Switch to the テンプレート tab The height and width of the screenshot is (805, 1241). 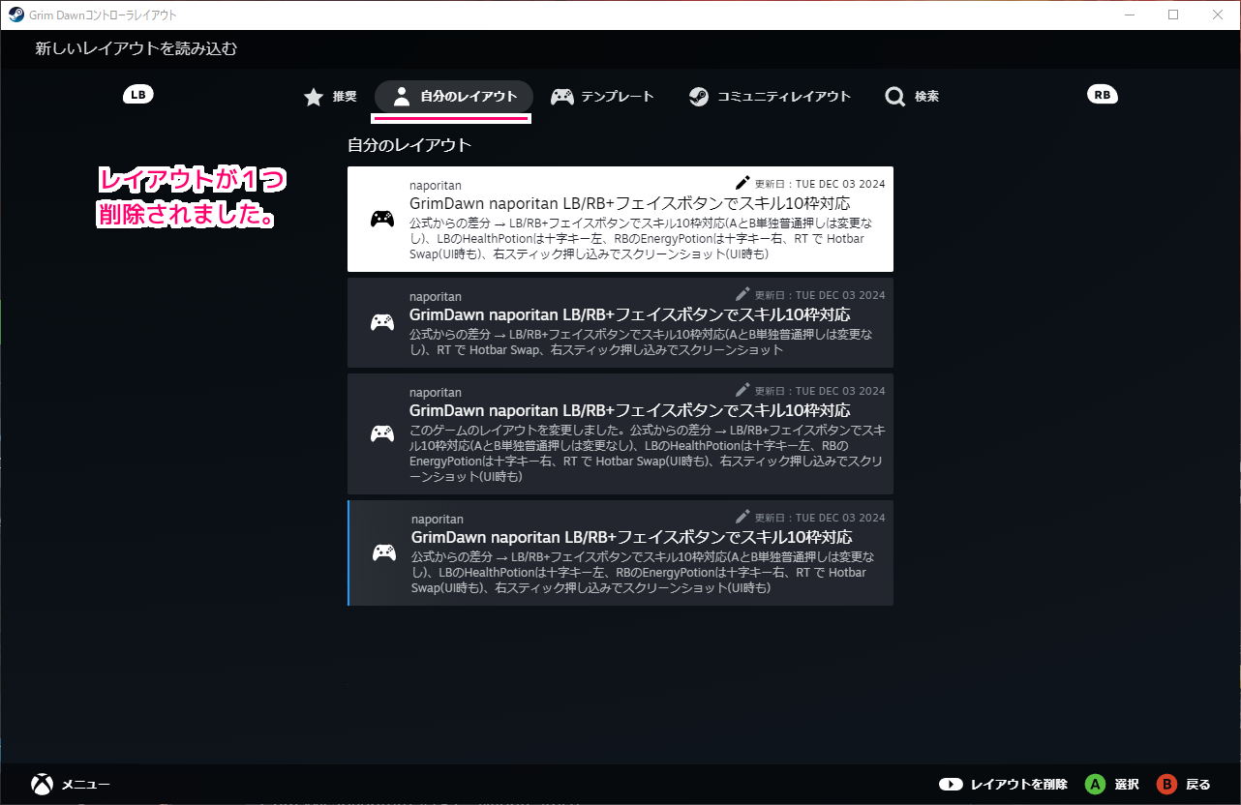[x=602, y=97]
